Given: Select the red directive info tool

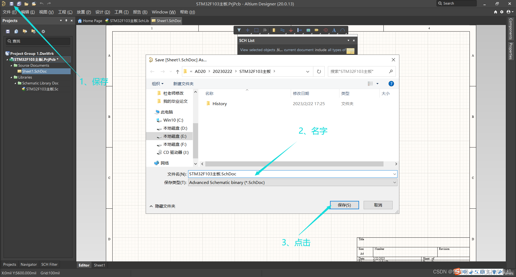Looking at the screenshot, I should (325, 30).
